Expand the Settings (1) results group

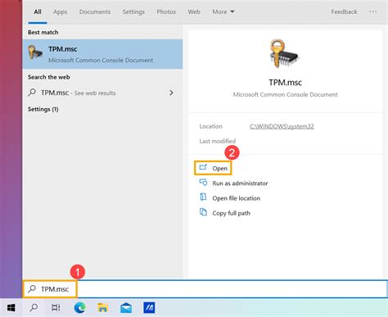pyautogui.click(x=43, y=109)
